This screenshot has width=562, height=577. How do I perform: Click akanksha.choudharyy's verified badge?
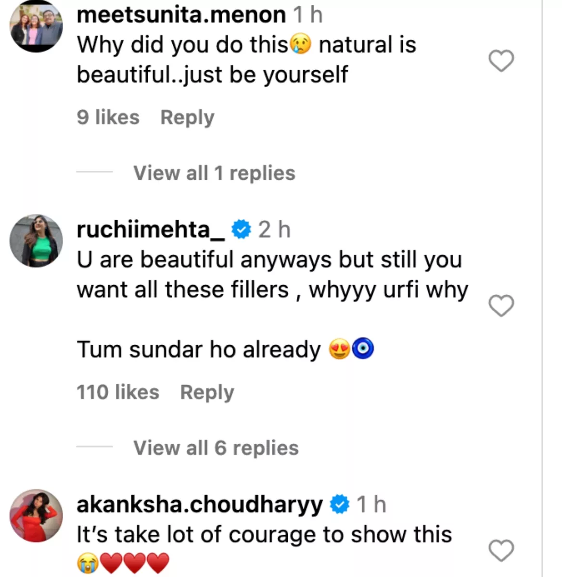click(x=340, y=504)
